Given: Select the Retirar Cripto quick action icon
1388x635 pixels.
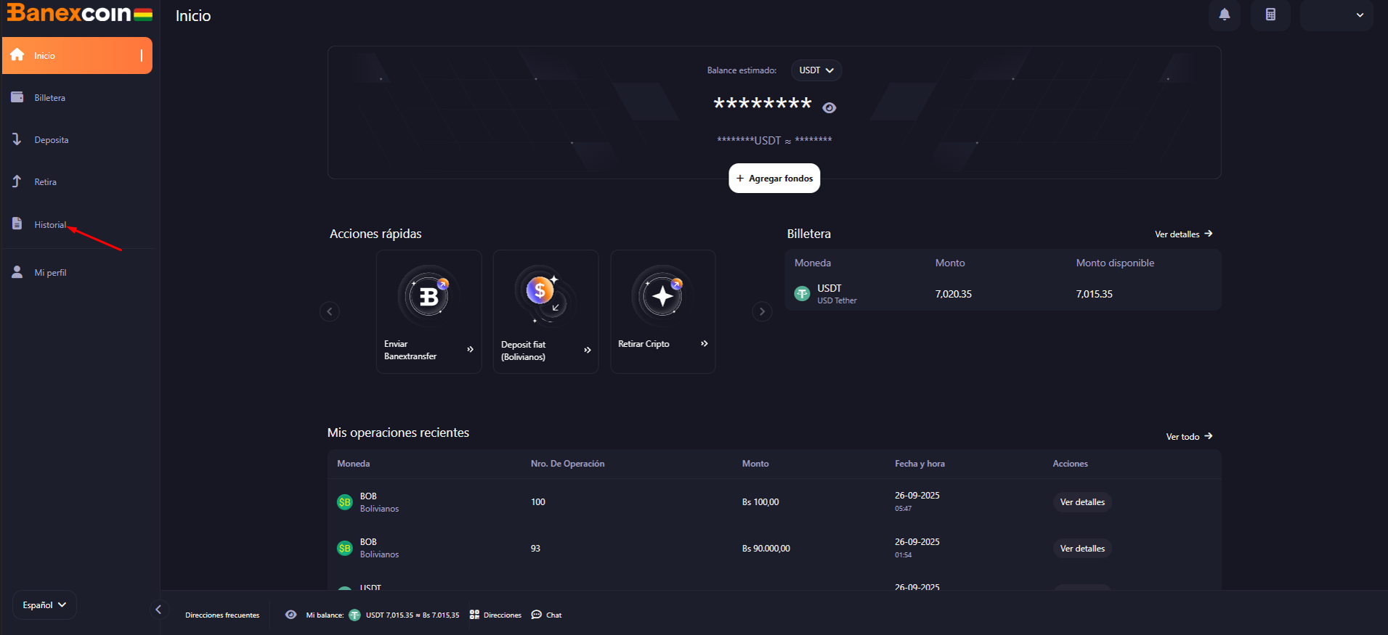Looking at the screenshot, I should [662, 296].
